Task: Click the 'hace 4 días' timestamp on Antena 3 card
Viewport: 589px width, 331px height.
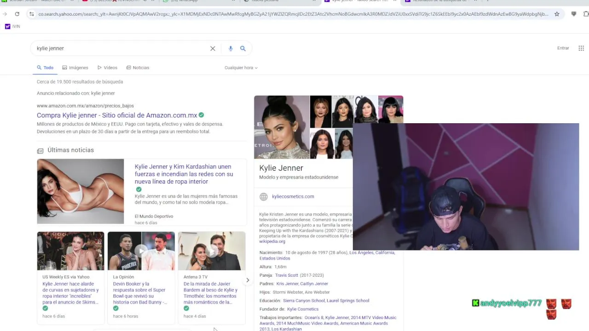Action: coord(195,316)
